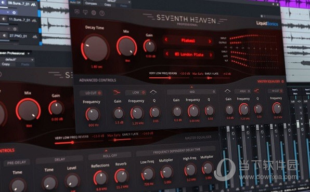Click MID Frequency knob showing 3.00 kHz

coord(193,111)
